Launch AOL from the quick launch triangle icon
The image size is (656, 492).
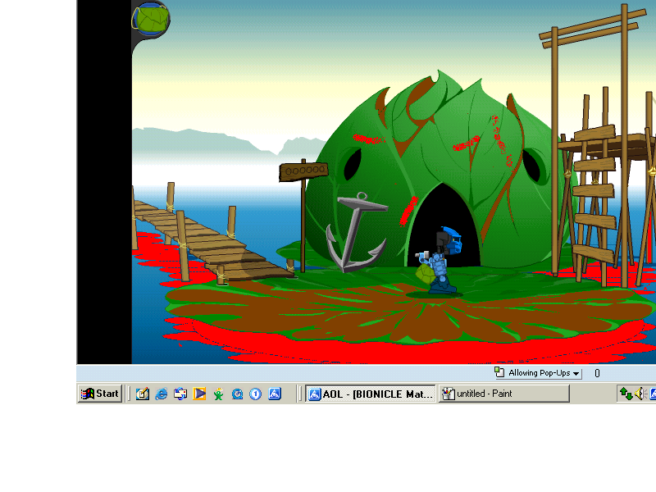275,394
